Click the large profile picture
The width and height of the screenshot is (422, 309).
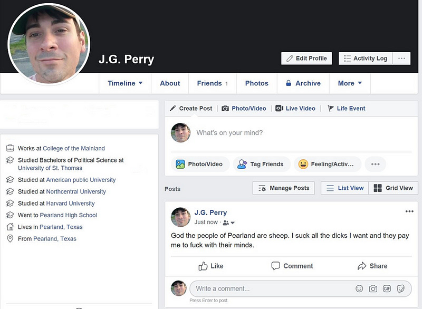(49, 44)
